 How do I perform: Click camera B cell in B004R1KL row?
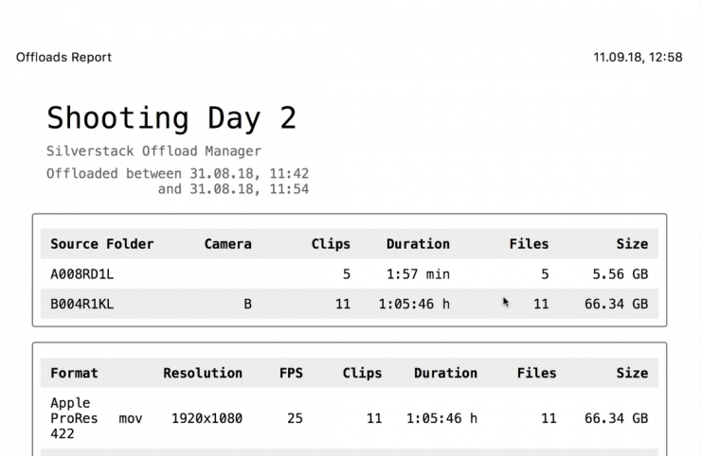coord(248,305)
